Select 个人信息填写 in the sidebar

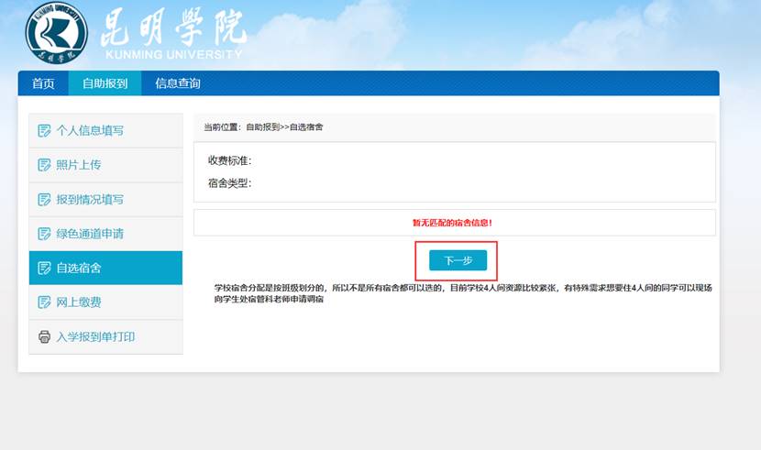pyautogui.click(x=90, y=130)
